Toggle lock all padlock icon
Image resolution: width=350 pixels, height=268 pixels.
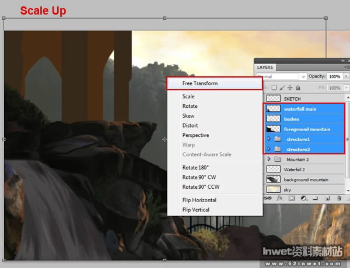[x=297, y=87]
